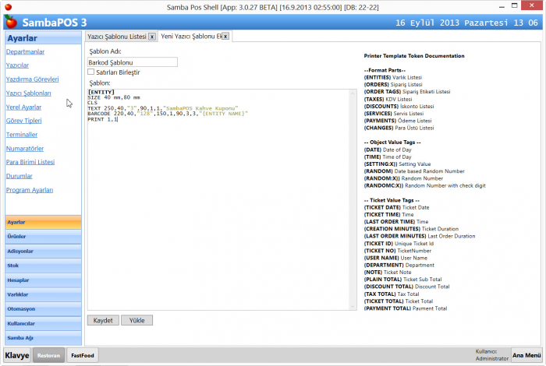The width and height of the screenshot is (546, 366).
Task: Switch to the FastFood department
Action: pos(82,355)
